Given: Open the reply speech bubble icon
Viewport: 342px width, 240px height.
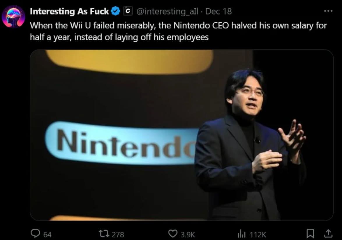Looking at the screenshot, I should [35, 234].
